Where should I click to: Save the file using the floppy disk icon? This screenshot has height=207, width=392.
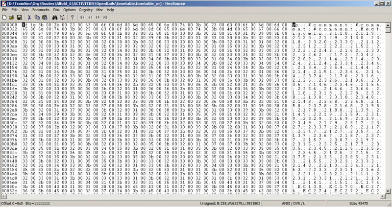(19, 17)
